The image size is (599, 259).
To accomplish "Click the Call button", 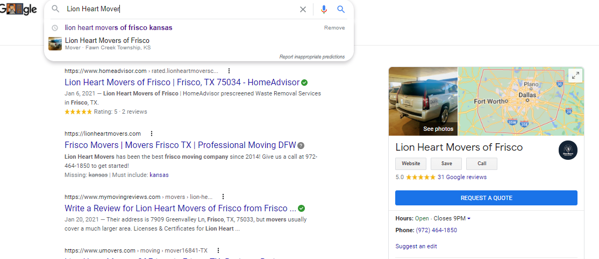I will coord(482,164).
